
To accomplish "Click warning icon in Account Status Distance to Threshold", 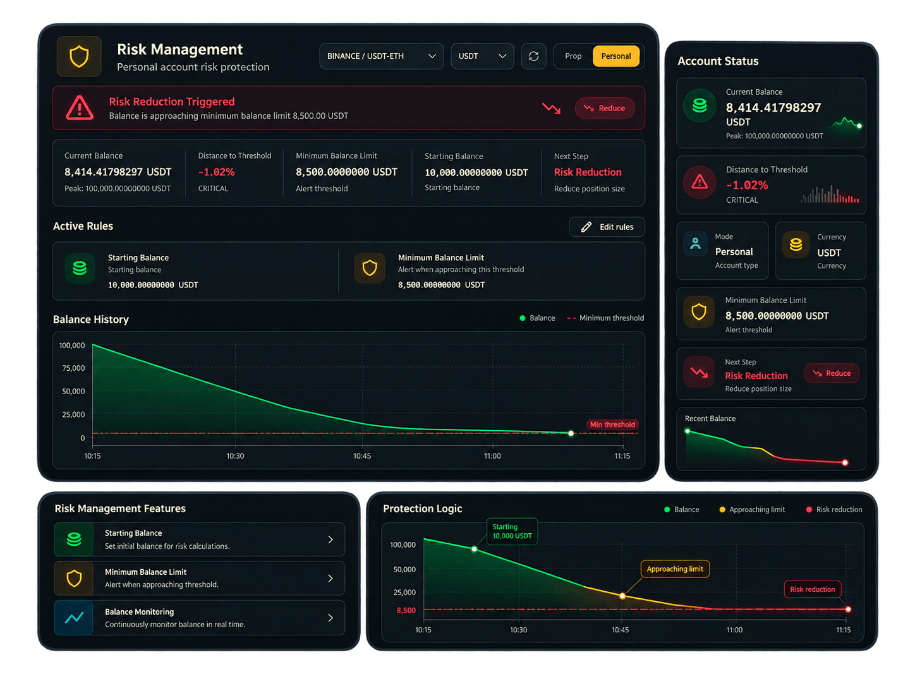I will [x=700, y=183].
